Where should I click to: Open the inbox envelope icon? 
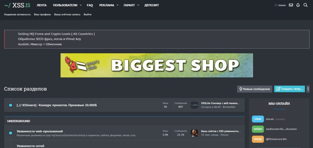click(291, 5)
